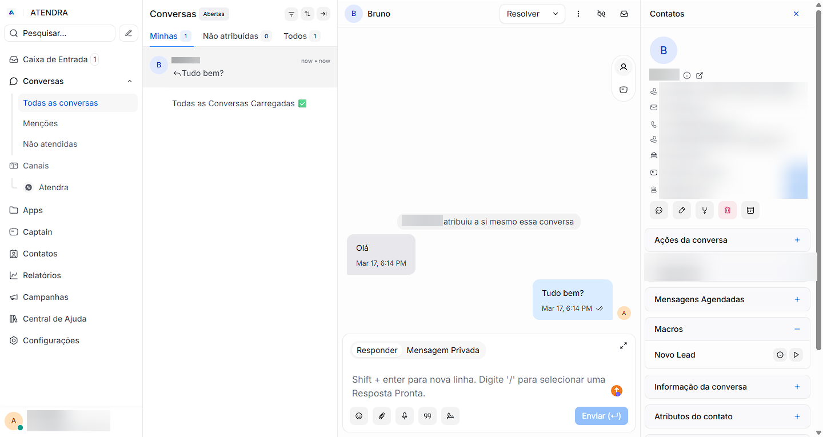Delete the contact with the trash icon
823x437 pixels.
(x=727, y=210)
